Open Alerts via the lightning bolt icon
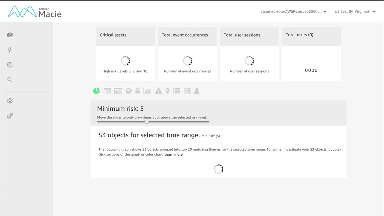Image resolution: width=384 pixels, height=216 pixels. coord(10,50)
